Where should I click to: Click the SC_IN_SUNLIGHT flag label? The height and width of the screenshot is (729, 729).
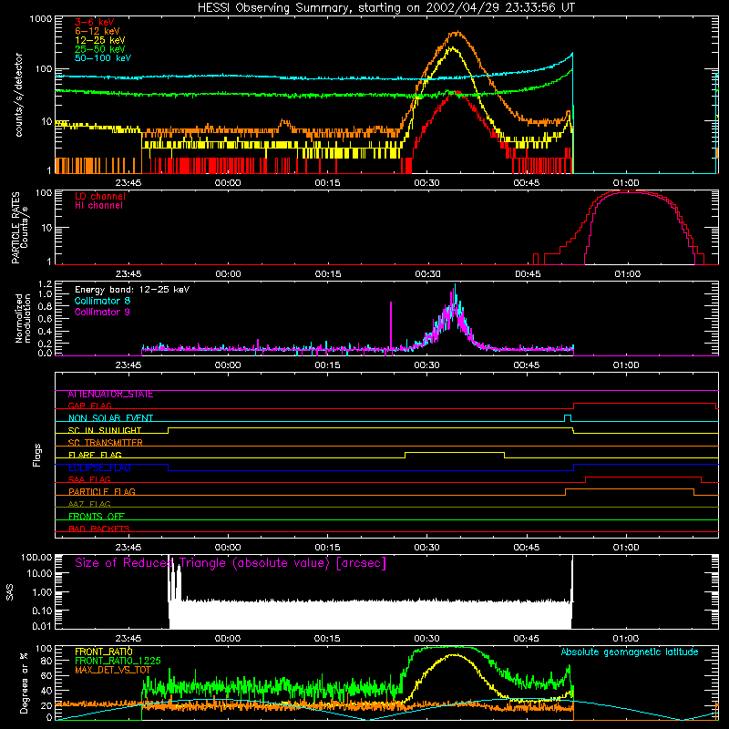click(105, 430)
